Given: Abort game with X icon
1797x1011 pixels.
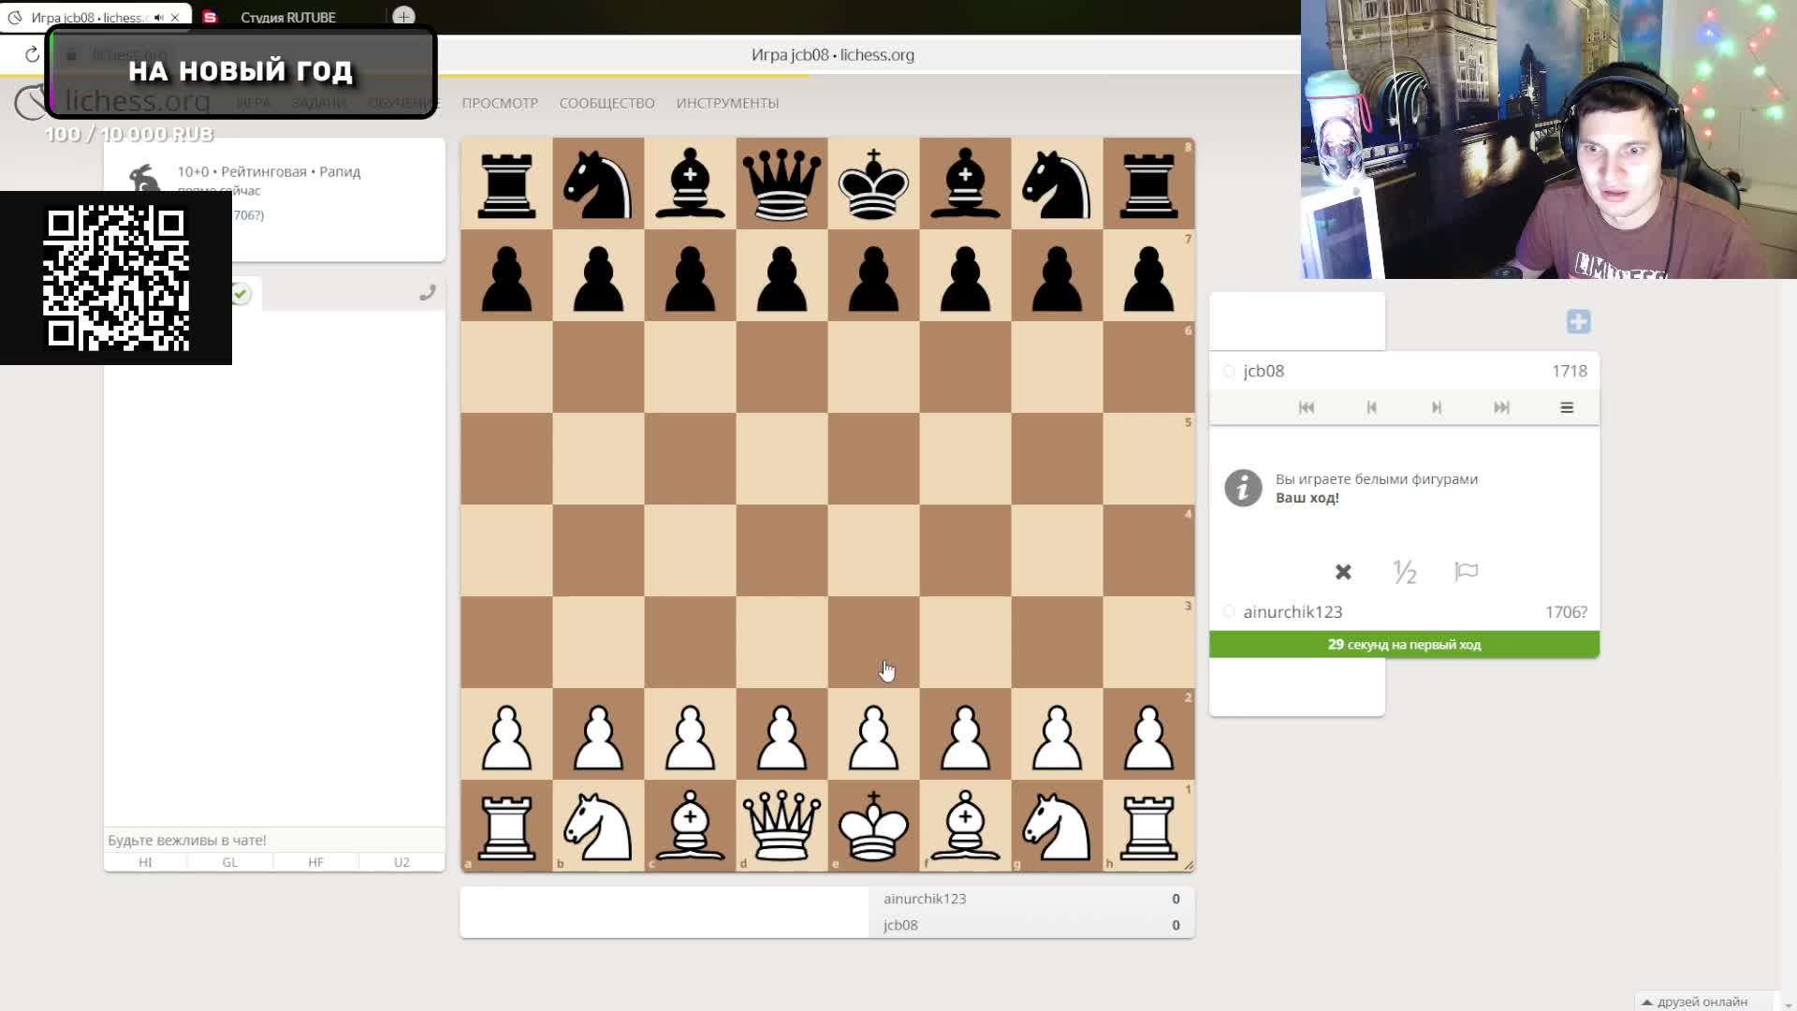Looking at the screenshot, I should 1343,572.
